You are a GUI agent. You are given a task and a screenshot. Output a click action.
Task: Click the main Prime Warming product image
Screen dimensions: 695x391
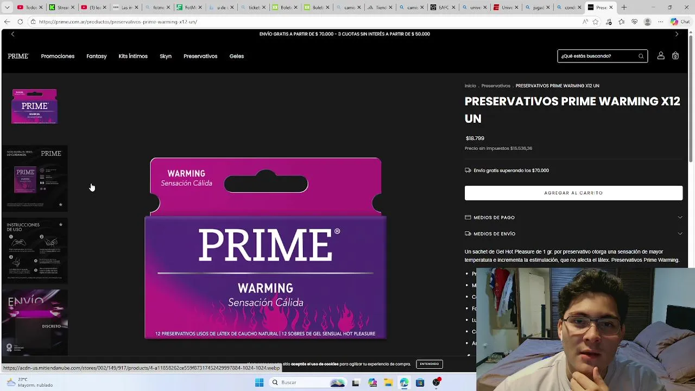tap(266, 248)
